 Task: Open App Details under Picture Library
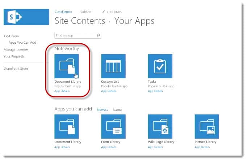pos(202,147)
